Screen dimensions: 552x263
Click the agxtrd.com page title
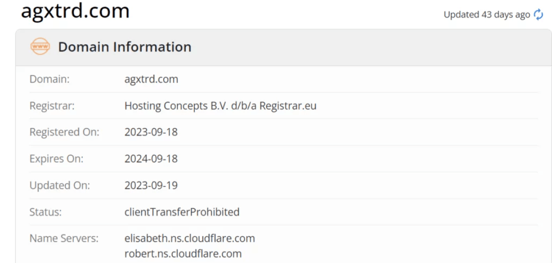tap(75, 11)
